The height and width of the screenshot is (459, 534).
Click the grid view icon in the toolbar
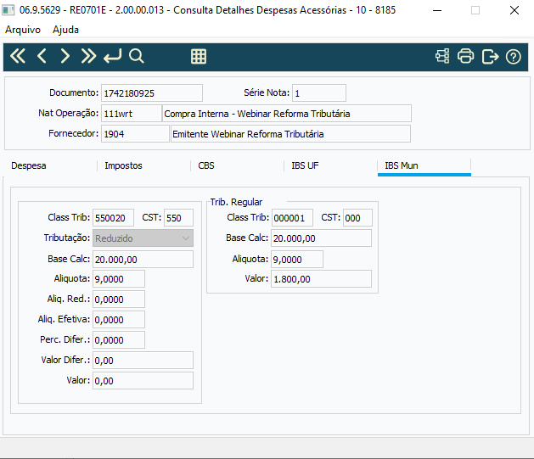coord(199,57)
